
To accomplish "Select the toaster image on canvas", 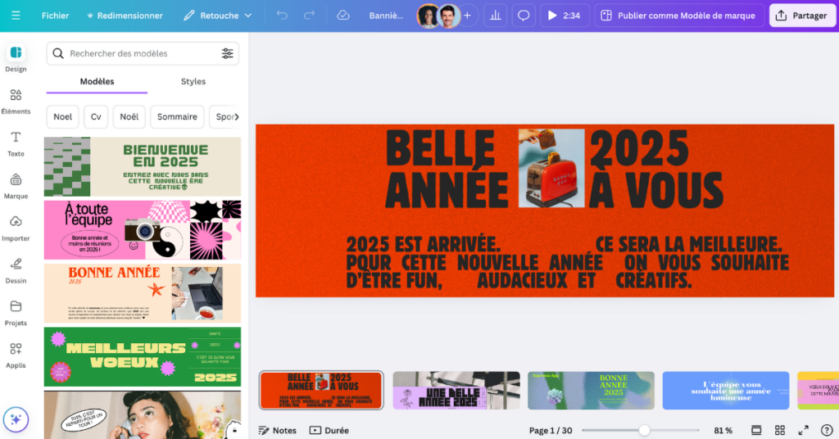I will click(x=551, y=169).
